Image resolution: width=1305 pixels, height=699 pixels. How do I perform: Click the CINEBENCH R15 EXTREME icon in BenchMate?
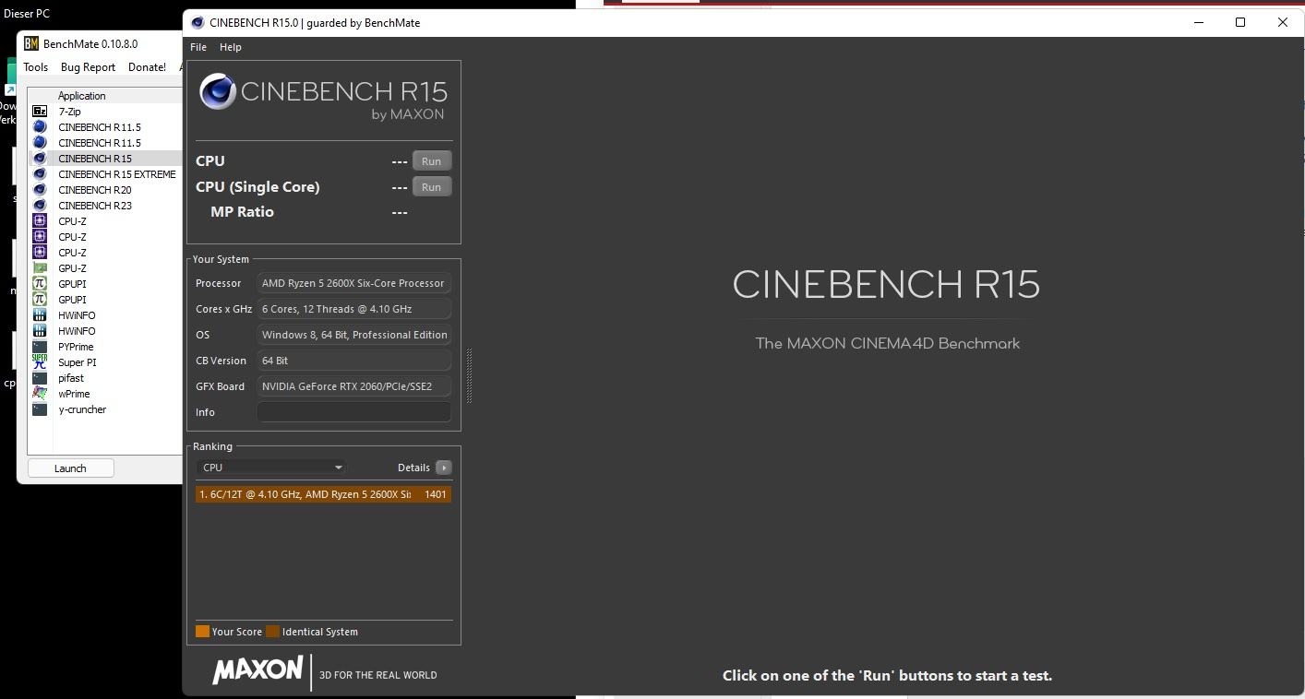point(40,174)
